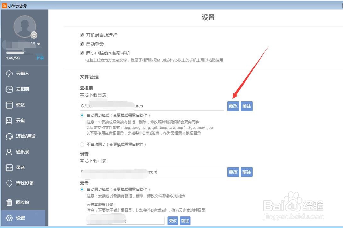Click the 录音 download path field
This screenshot has height=228, width=343.
(152, 172)
